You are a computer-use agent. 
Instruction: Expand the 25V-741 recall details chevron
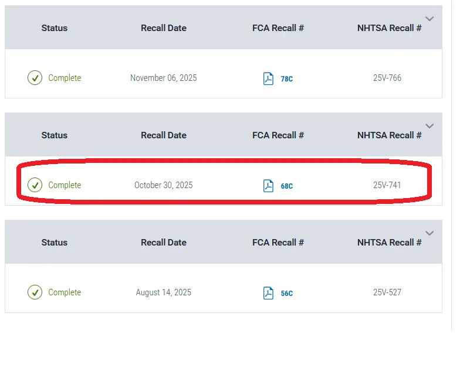click(x=429, y=127)
